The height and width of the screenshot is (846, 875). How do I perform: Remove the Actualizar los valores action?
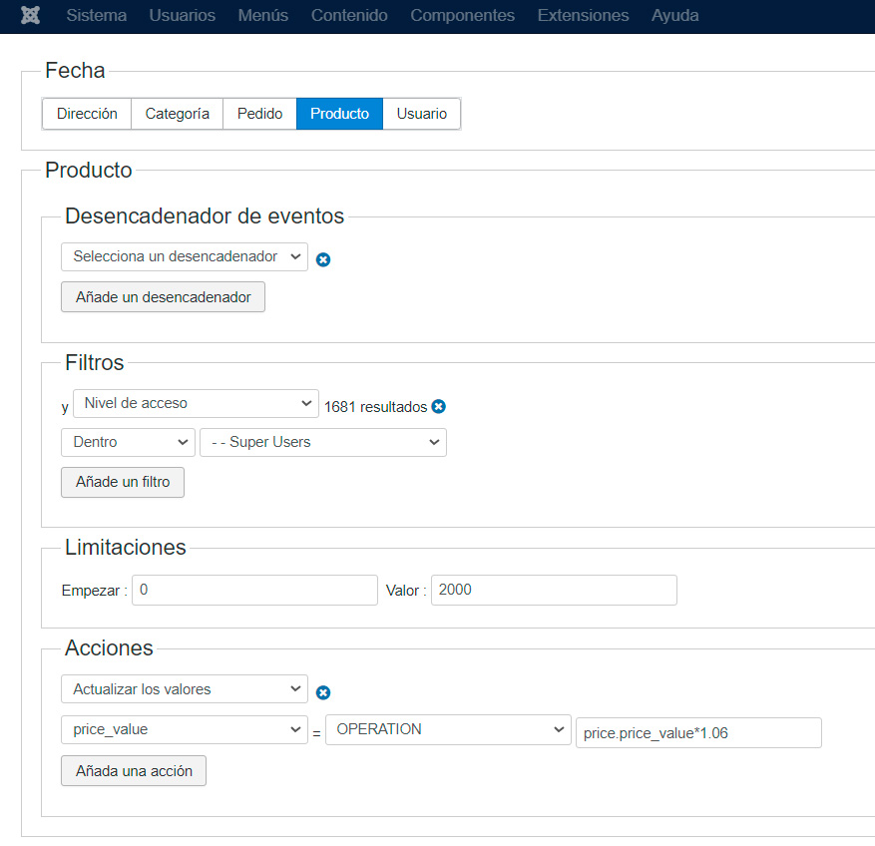[323, 692]
